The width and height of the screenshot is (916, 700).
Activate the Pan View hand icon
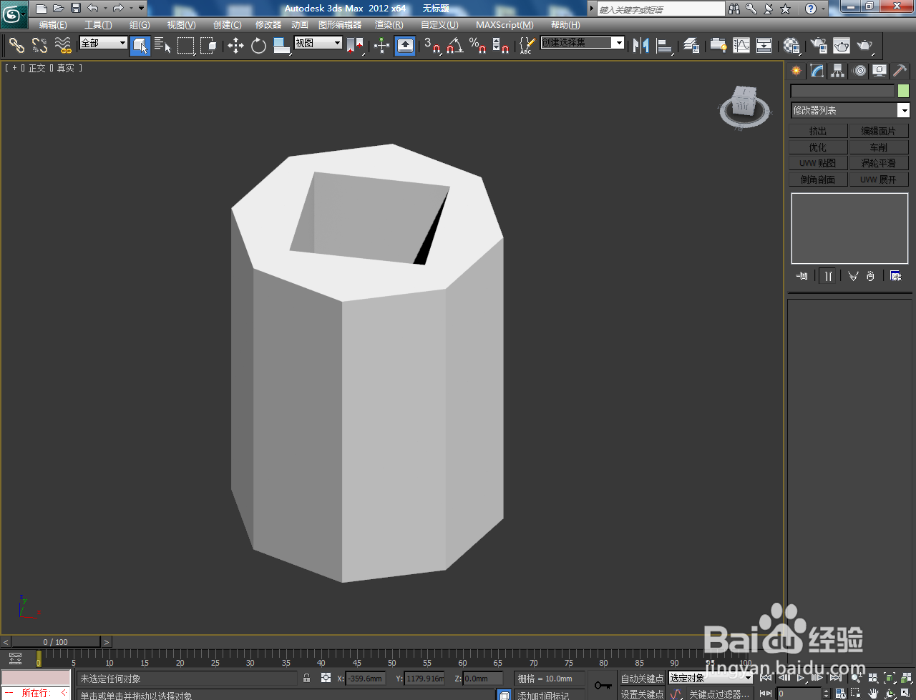(x=873, y=693)
